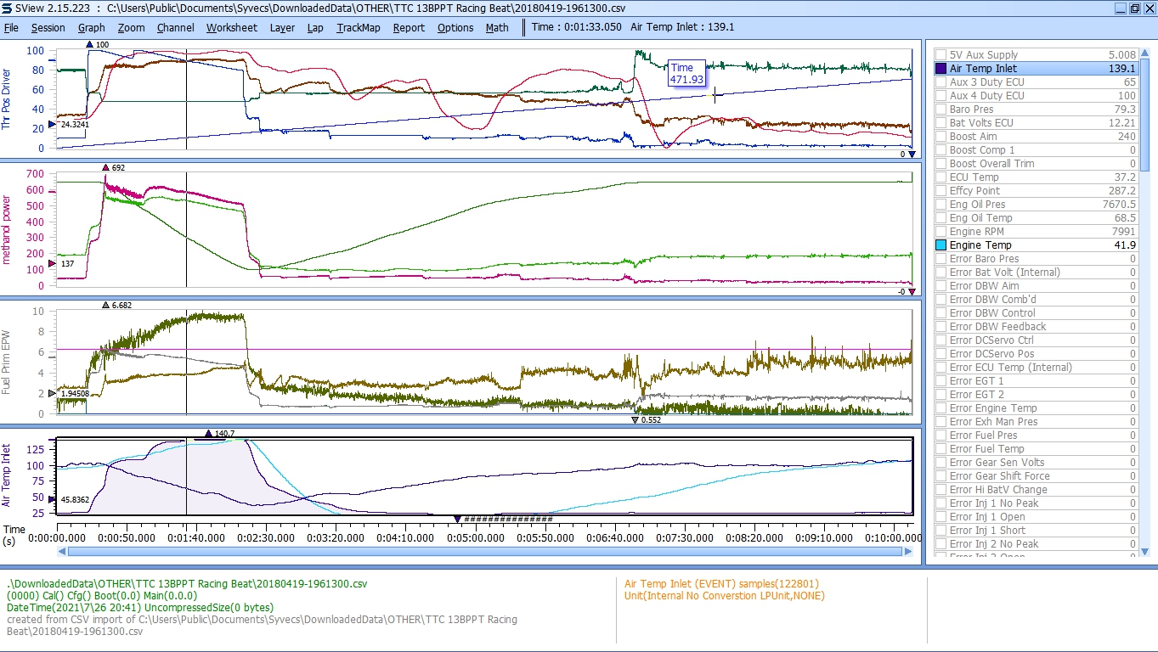Image resolution: width=1158 pixels, height=652 pixels.
Task: Click the horizontal timeline scrollbar track
Action: pyautogui.click(x=484, y=551)
